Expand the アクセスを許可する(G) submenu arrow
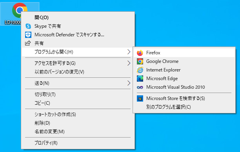Viewport: 240px width, 152px height. click(129, 63)
